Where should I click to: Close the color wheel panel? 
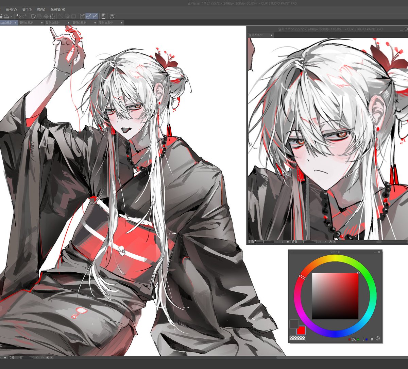coord(379,252)
